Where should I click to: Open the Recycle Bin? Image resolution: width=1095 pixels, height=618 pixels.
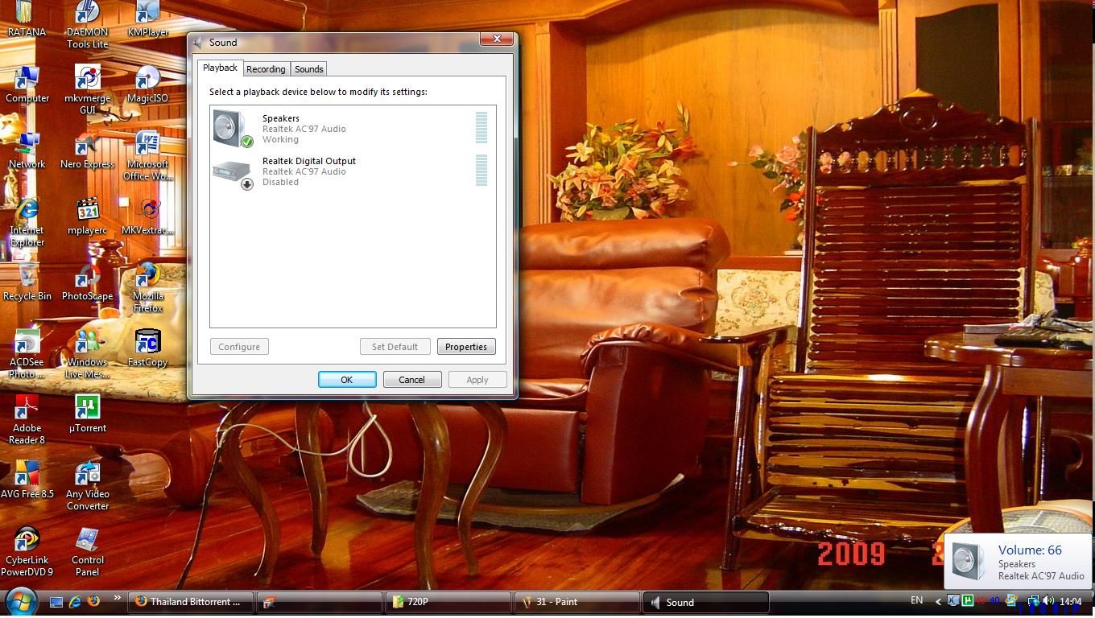point(27,282)
